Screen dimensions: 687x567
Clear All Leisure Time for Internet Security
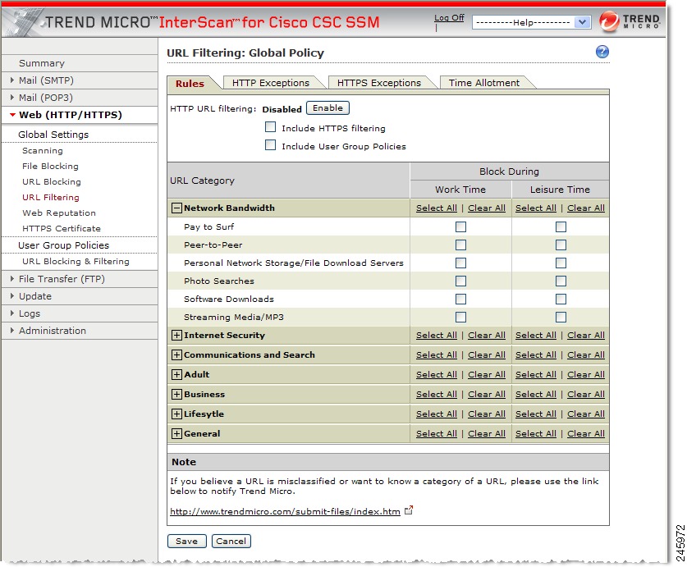coord(586,336)
